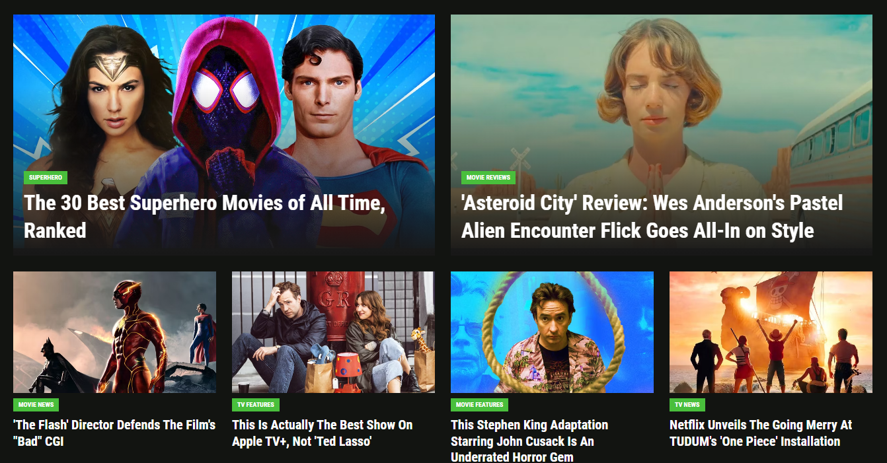
Task: Click the green SUPERHERO category tag
Action: point(46,178)
